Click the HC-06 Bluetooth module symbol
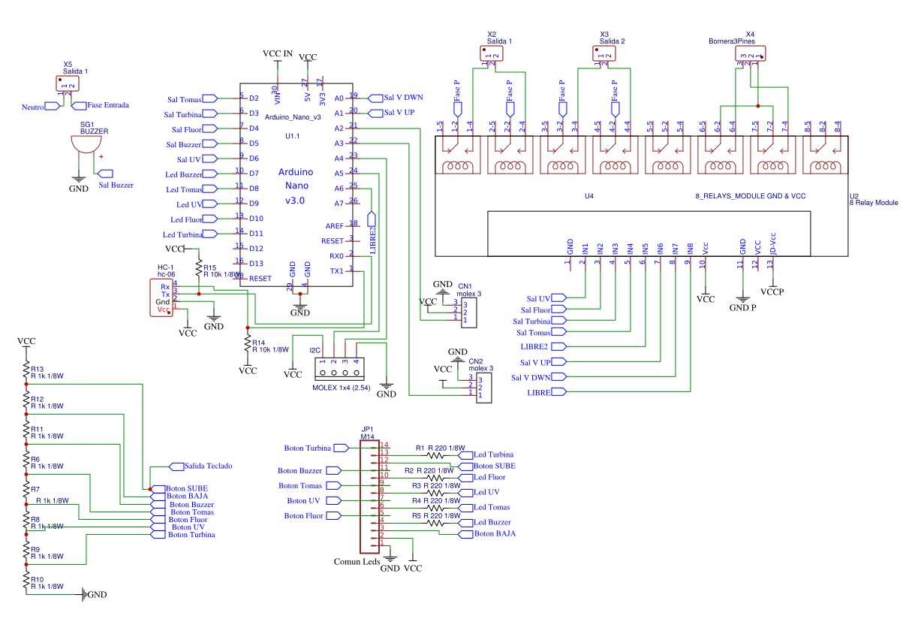The image size is (906, 622). coord(162,296)
